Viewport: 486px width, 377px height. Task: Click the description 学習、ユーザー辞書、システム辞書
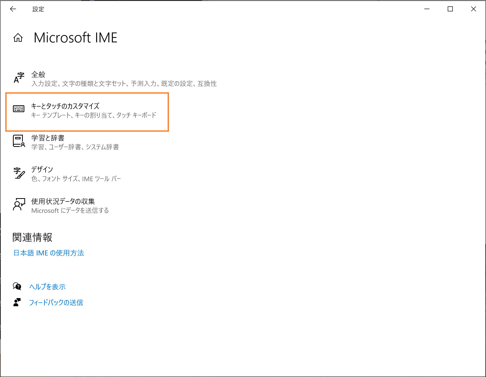[75, 147]
